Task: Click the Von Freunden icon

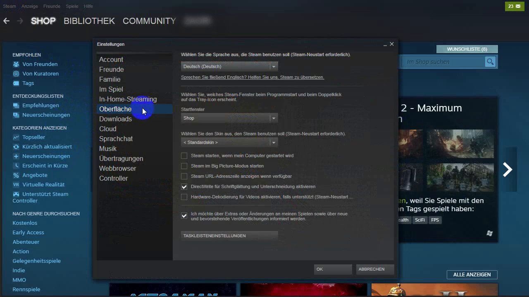Action: pos(16,64)
